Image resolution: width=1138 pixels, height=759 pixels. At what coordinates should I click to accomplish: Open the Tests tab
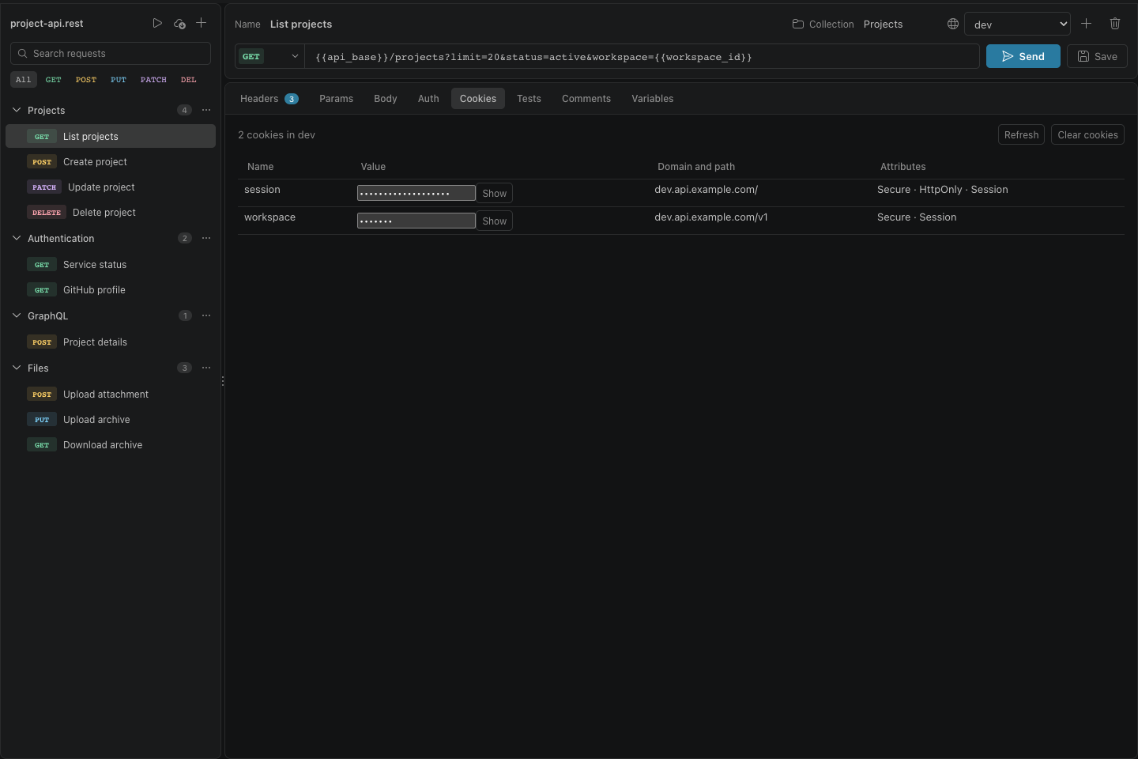[x=529, y=99]
